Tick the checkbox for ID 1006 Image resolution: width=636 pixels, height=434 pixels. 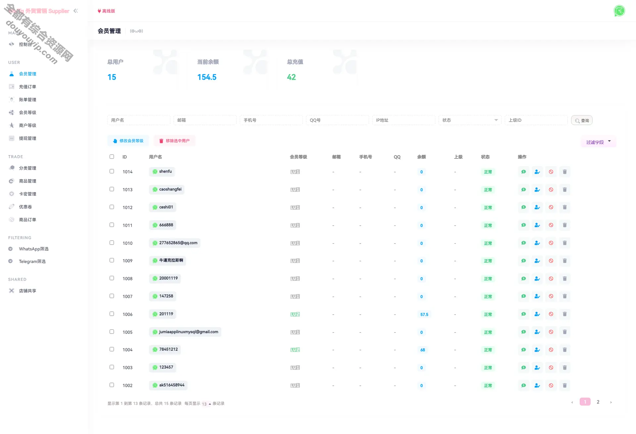112,314
